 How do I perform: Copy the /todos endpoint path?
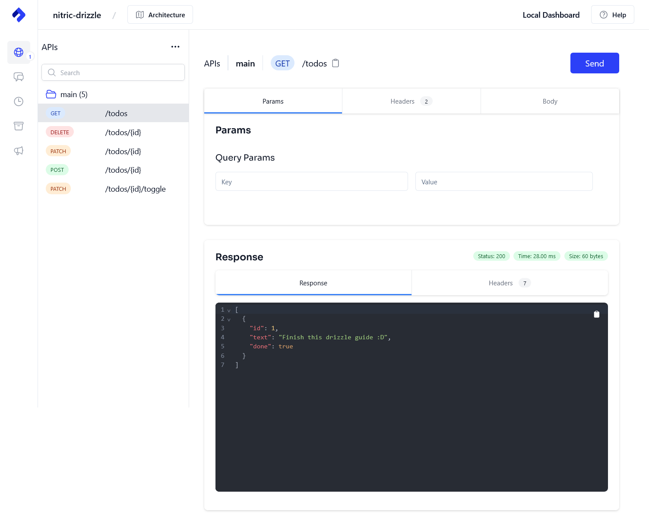(x=336, y=63)
